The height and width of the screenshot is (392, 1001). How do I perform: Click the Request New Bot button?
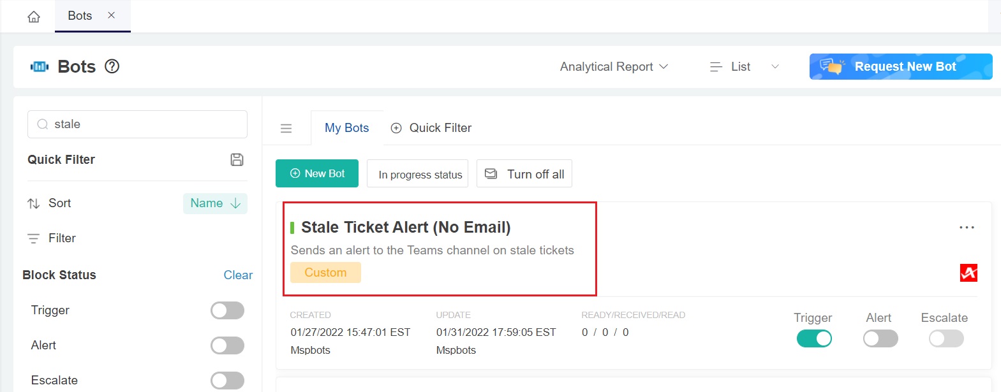900,66
